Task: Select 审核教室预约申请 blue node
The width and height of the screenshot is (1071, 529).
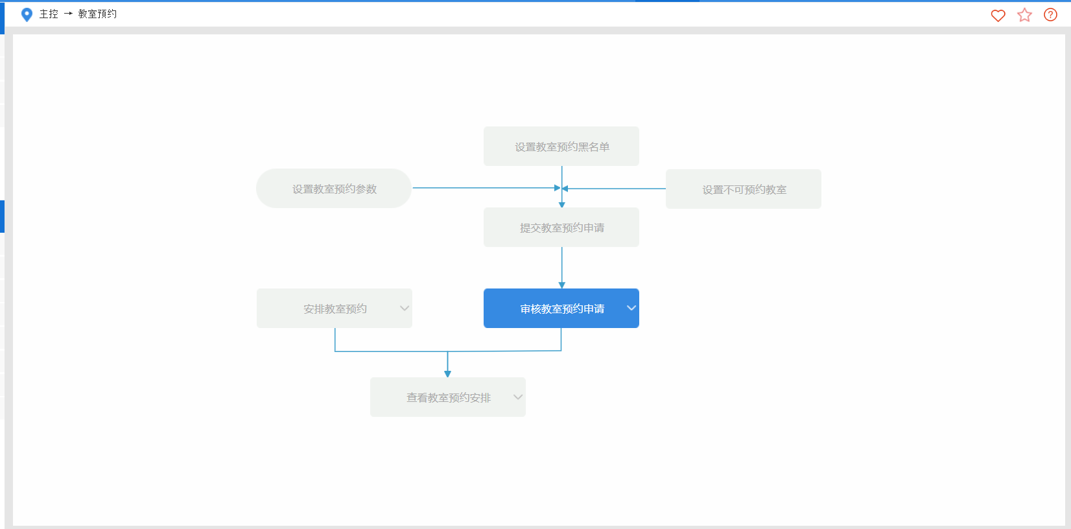Action: (561, 309)
